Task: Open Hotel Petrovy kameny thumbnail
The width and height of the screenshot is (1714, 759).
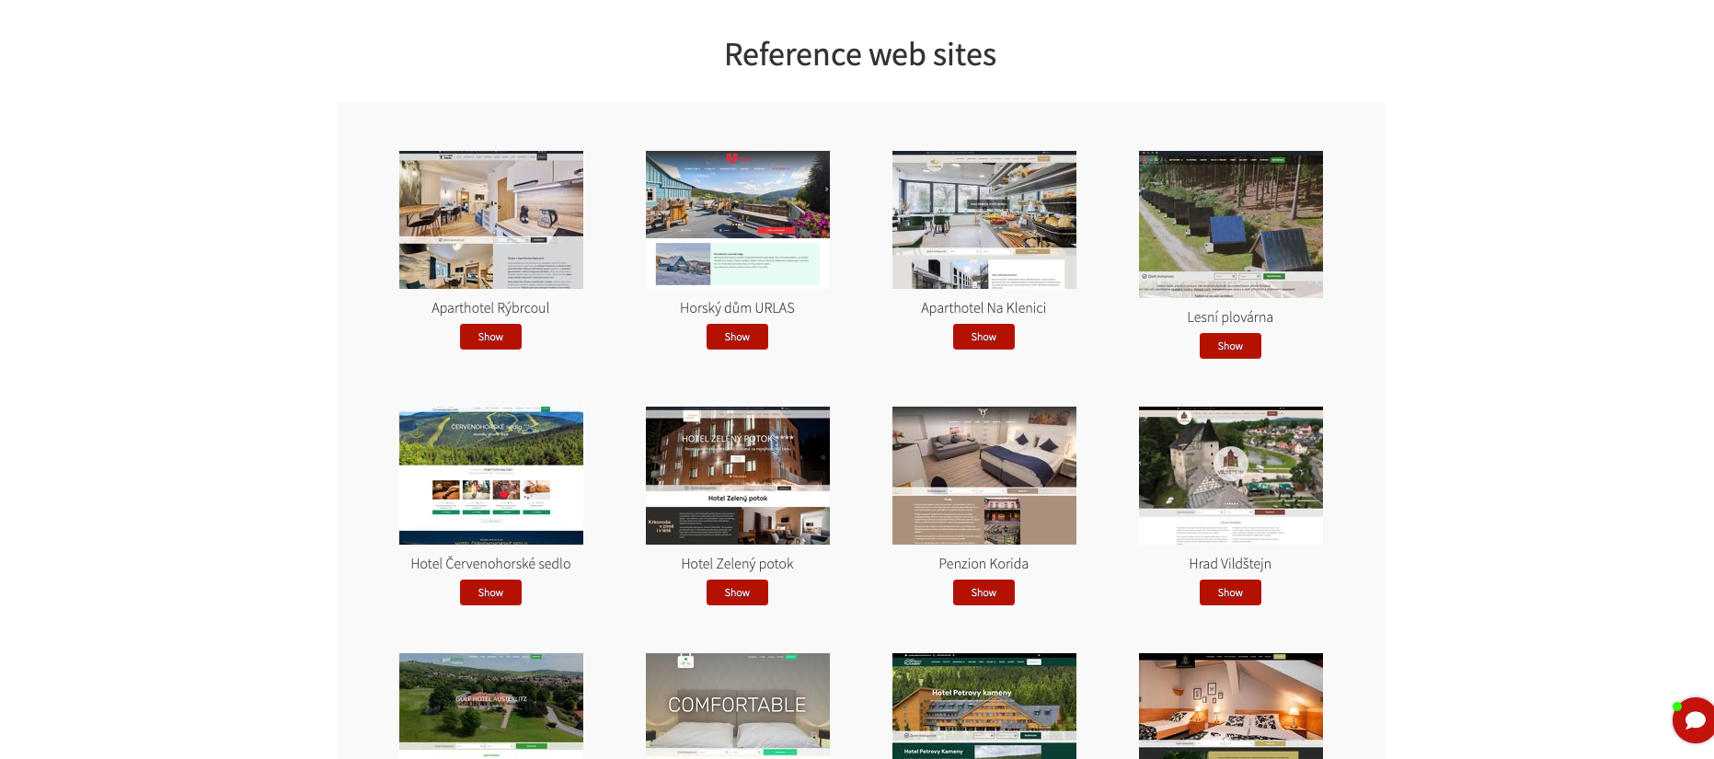Action: [984, 706]
